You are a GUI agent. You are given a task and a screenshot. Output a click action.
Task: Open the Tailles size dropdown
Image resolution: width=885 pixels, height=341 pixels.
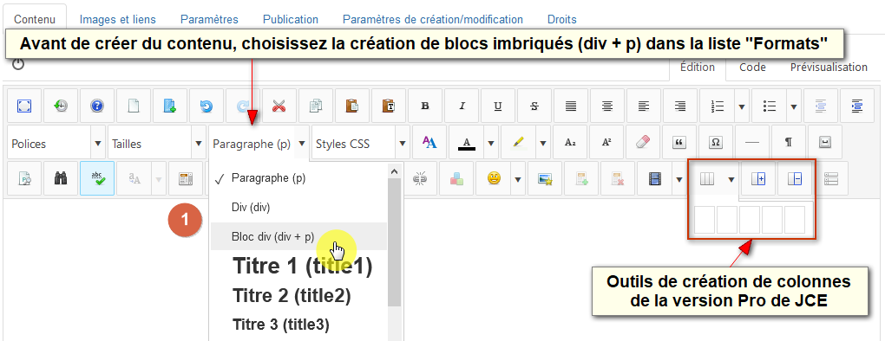[x=157, y=144]
